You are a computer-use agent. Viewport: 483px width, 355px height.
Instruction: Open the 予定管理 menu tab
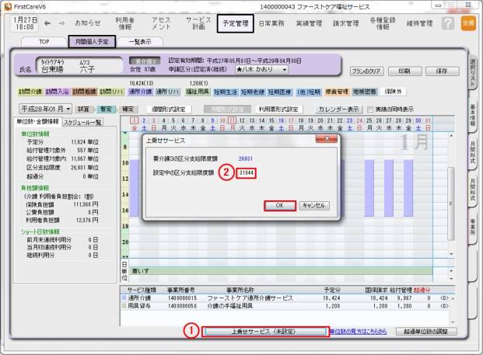point(235,23)
